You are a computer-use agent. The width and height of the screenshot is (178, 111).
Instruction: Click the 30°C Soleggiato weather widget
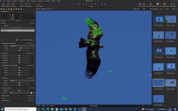[x=148, y=109]
